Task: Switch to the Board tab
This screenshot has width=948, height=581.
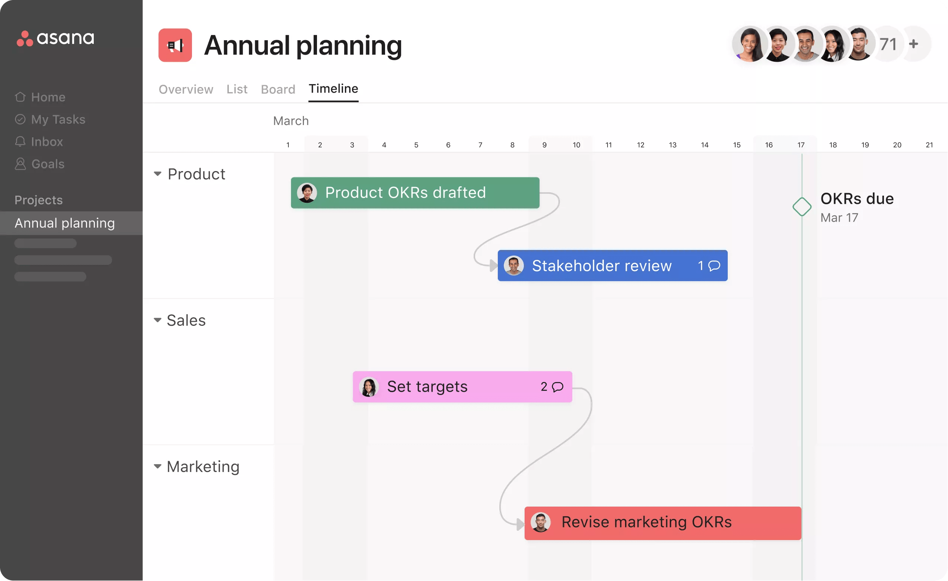Action: coord(278,89)
